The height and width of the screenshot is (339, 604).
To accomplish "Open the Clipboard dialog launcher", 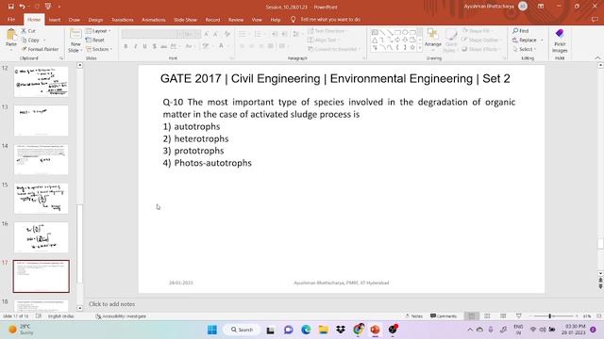I will [61, 58].
